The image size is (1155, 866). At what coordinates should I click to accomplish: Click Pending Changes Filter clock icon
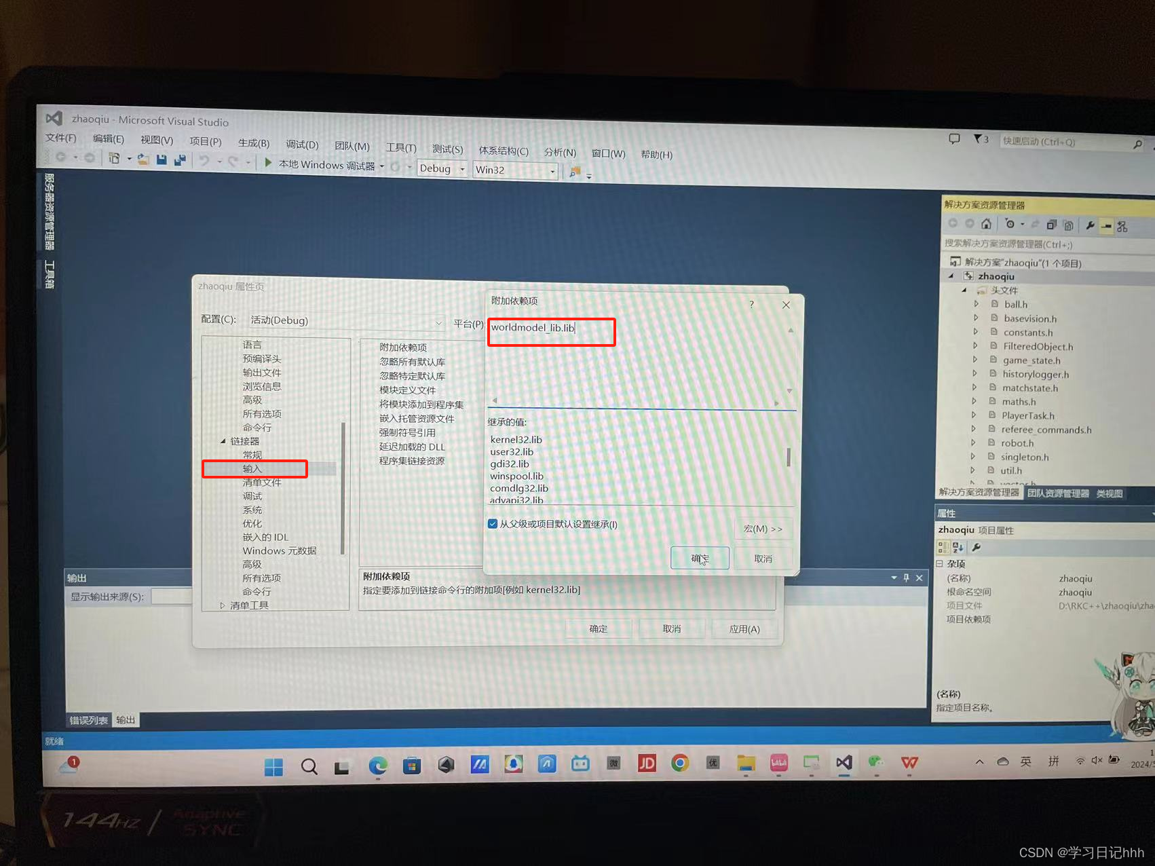coord(1010,224)
